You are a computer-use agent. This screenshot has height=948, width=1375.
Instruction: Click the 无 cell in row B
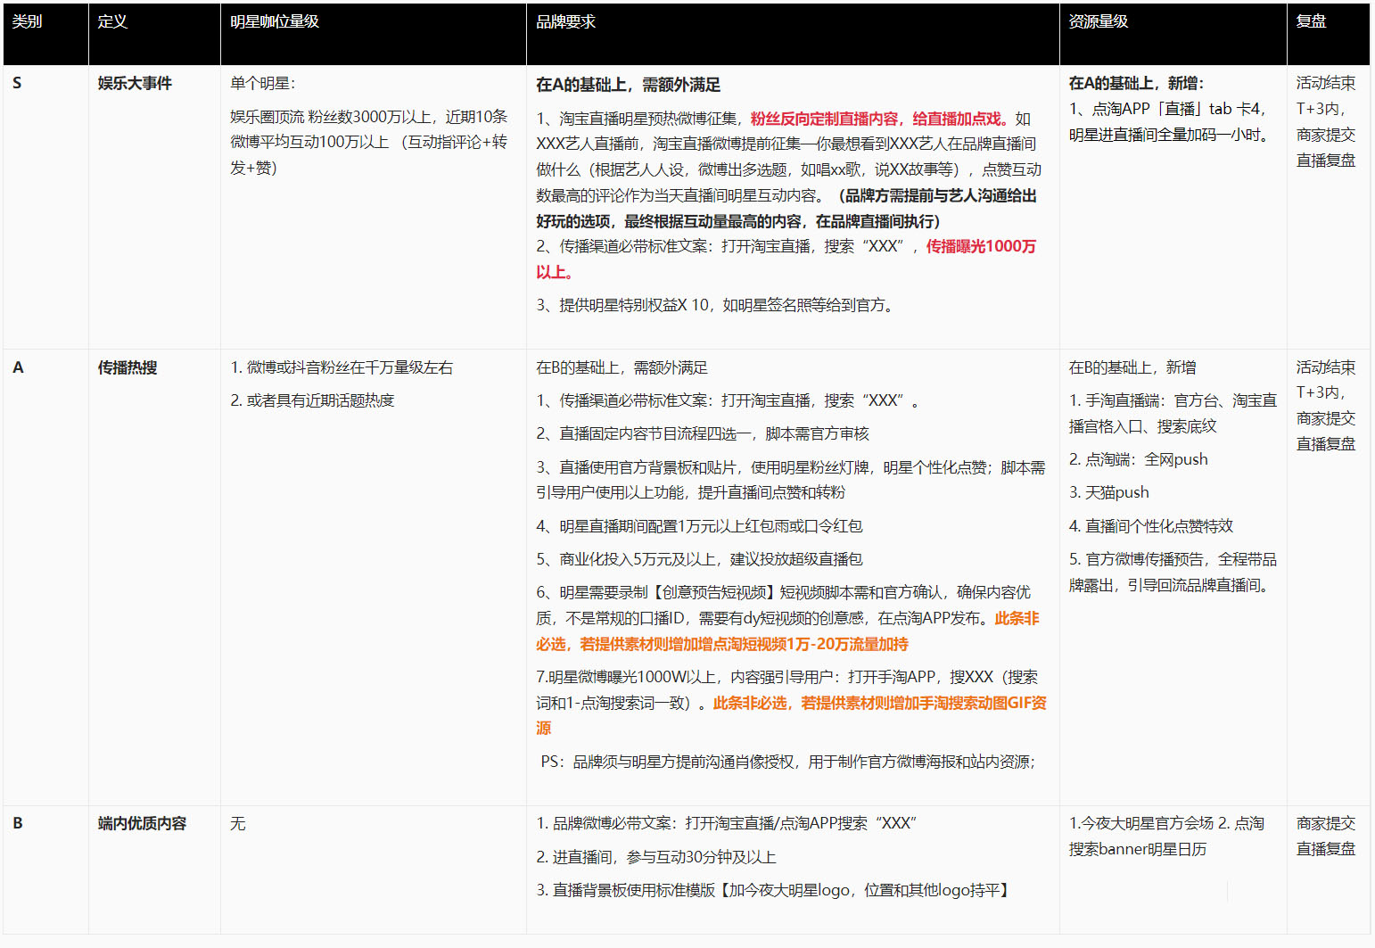[237, 824]
